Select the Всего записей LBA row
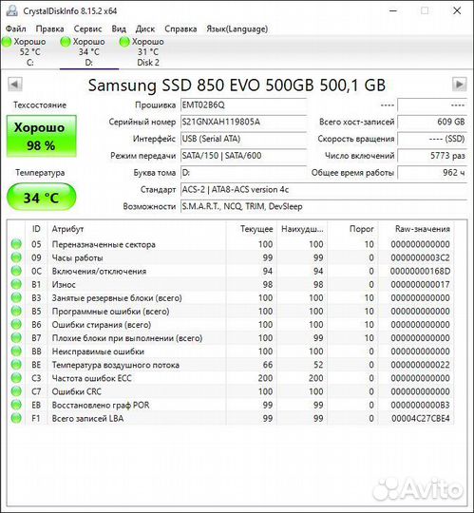 click(231, 418)
